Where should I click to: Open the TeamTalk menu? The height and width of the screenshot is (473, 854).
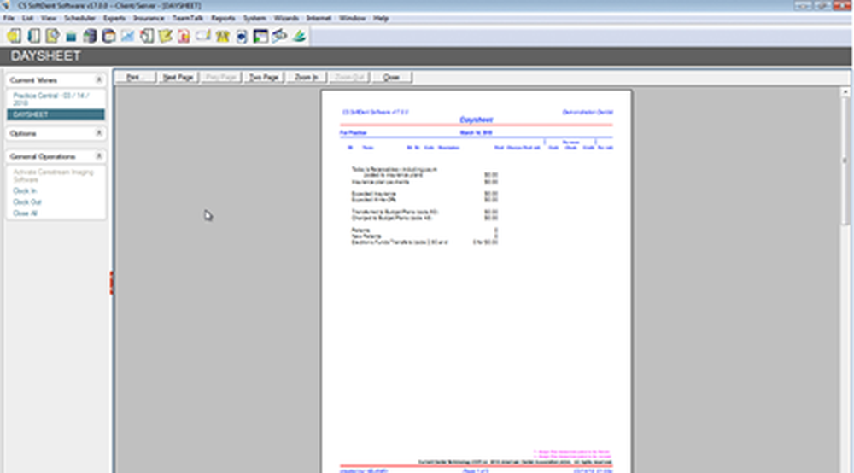click(x=188, y=18)
